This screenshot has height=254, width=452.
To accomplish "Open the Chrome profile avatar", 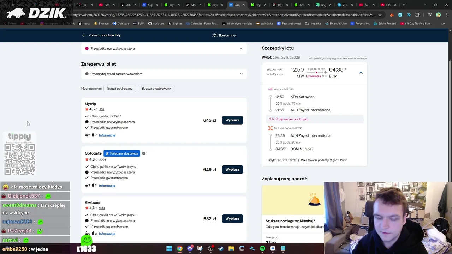I will click(x=438, y=15).
